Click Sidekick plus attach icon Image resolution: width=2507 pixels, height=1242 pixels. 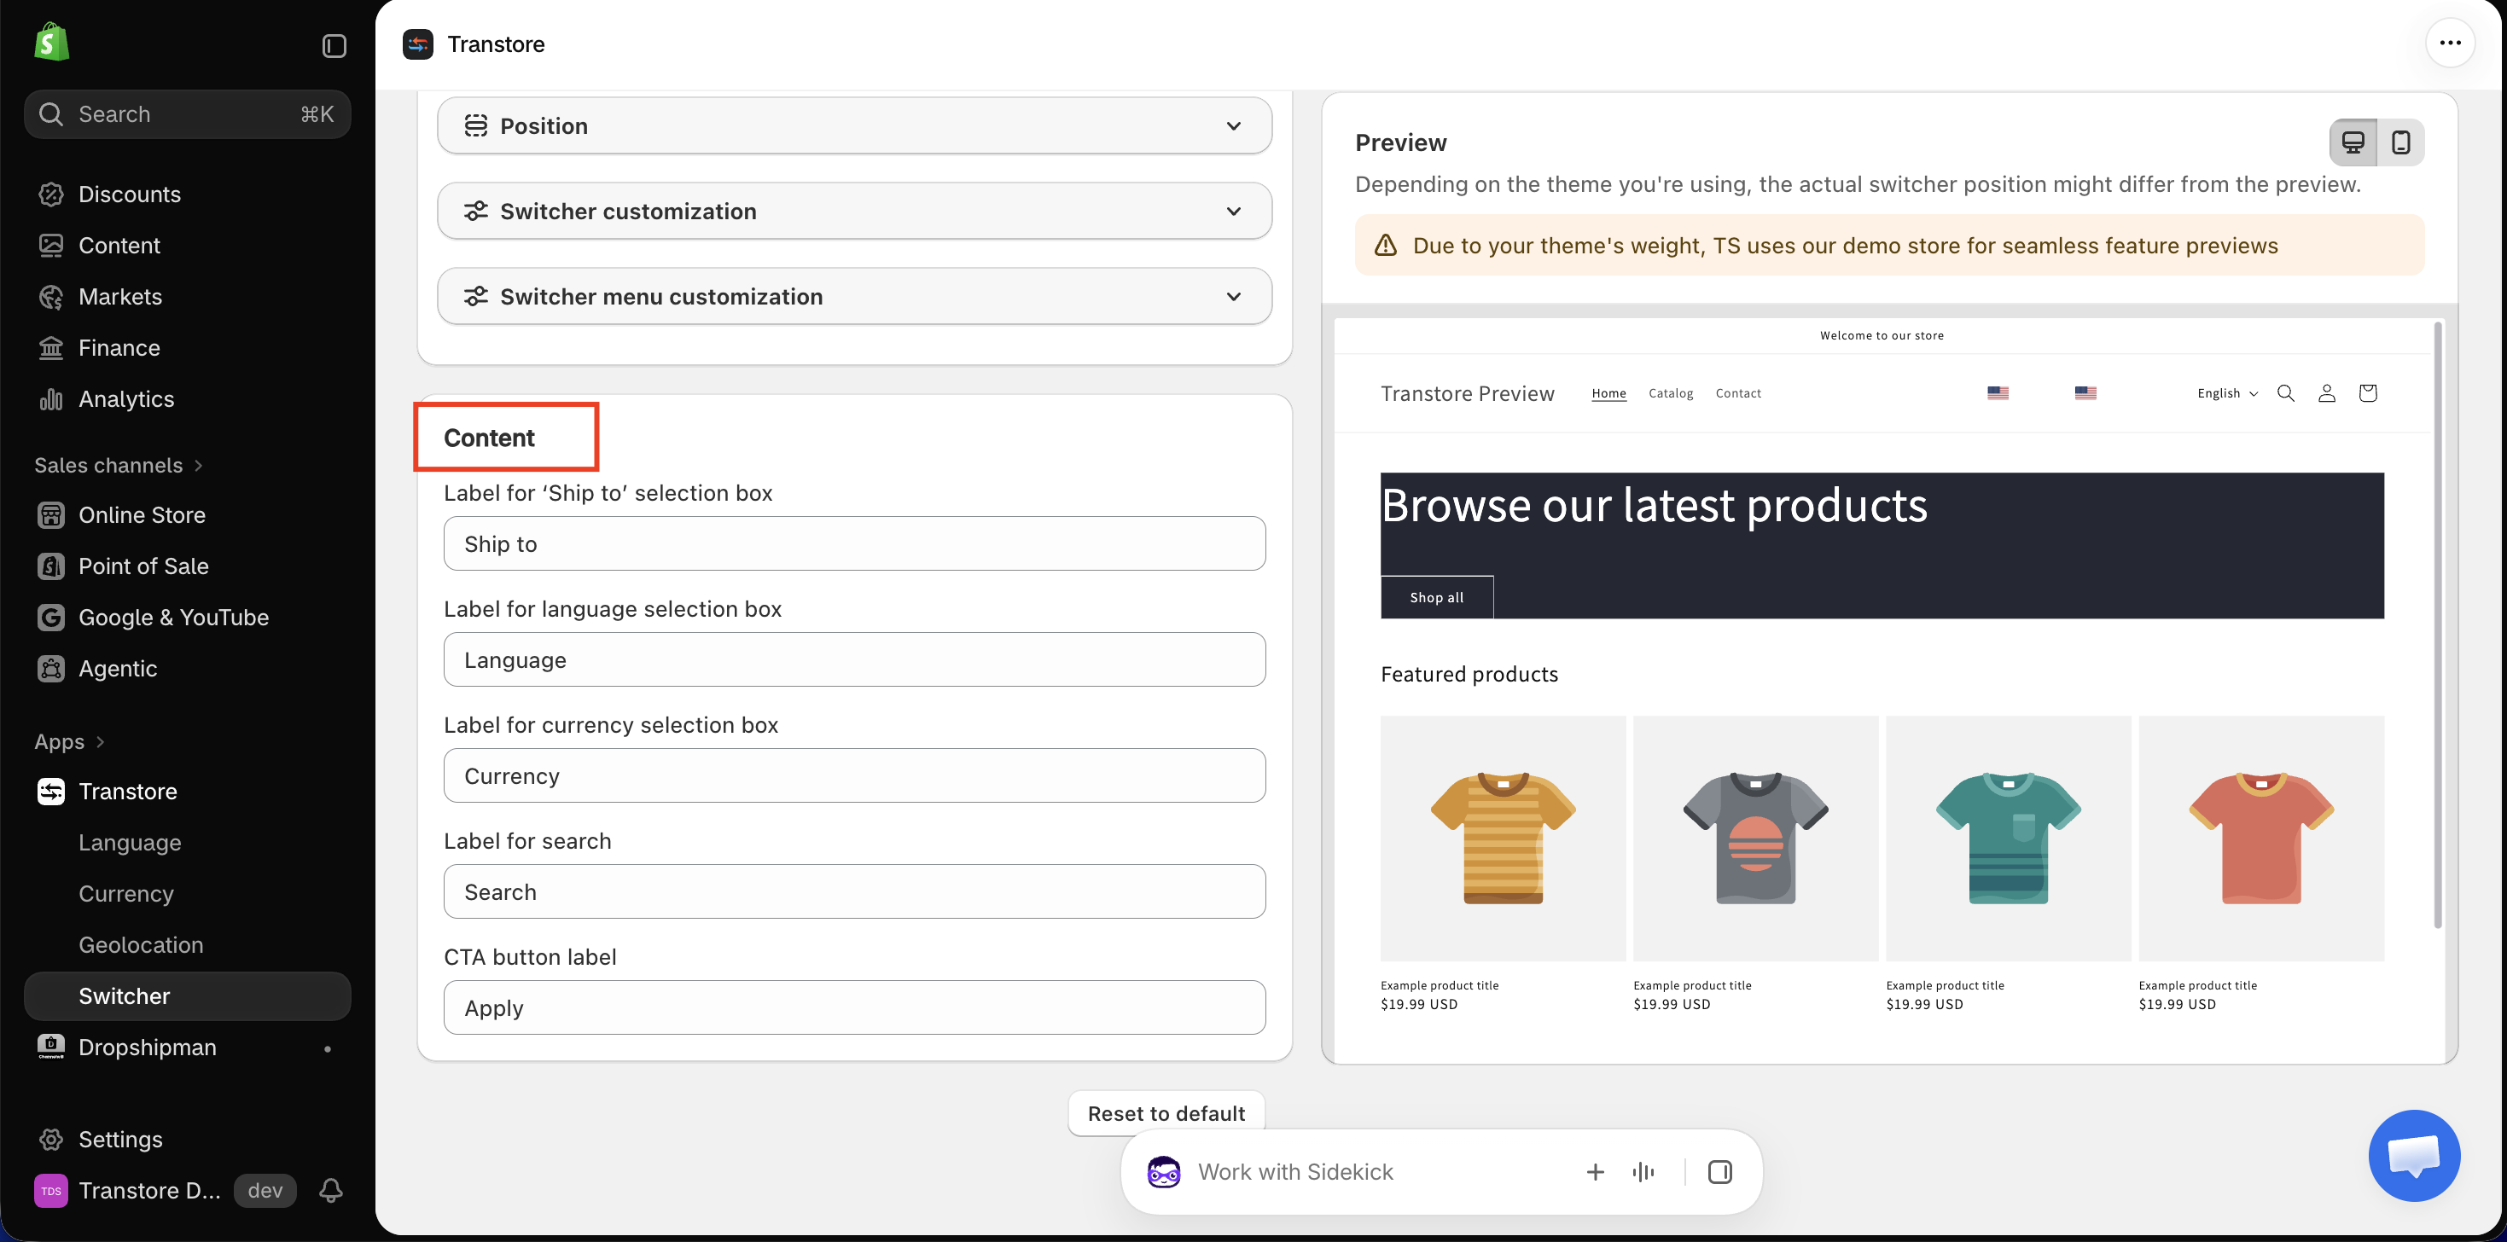[1595, 1172]
